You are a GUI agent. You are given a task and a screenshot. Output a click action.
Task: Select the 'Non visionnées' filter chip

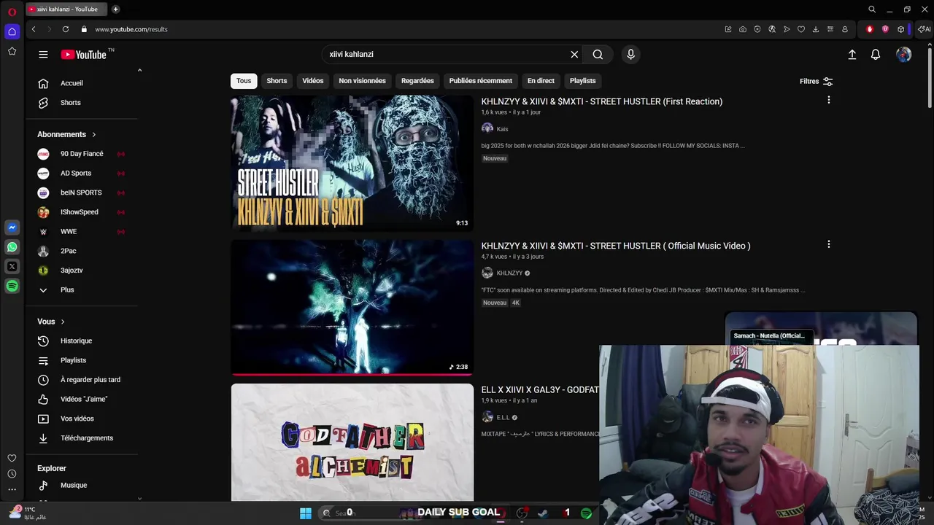[x=362, y=81]
